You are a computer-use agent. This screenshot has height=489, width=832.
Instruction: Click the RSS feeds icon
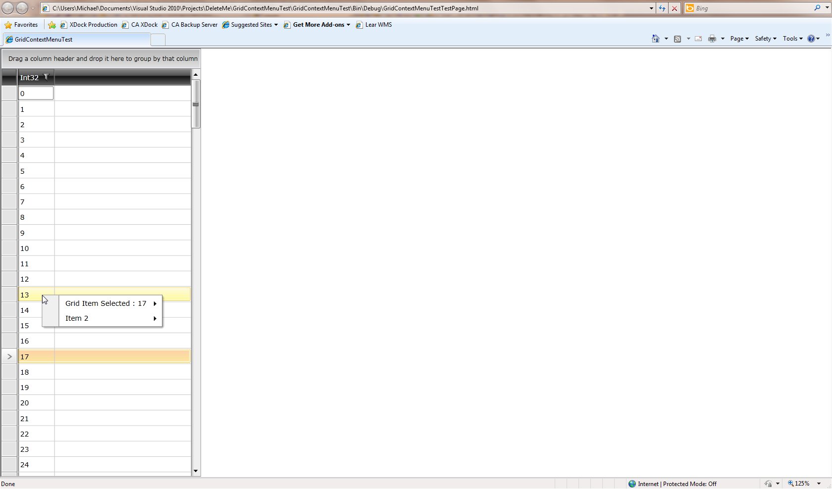[677, 39]
